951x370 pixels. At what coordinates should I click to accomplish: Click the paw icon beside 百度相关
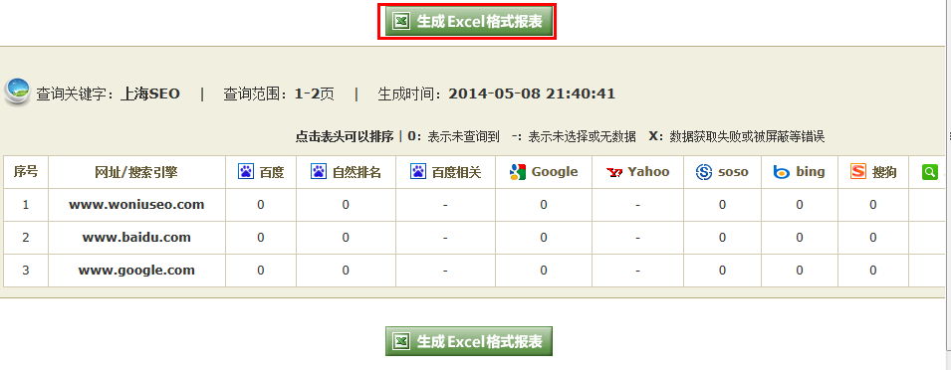click(x=418, y=172)
